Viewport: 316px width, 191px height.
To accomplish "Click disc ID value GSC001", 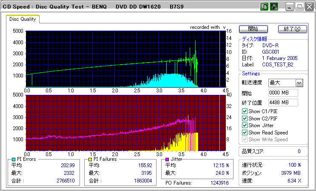I will [x=270, y=52].
